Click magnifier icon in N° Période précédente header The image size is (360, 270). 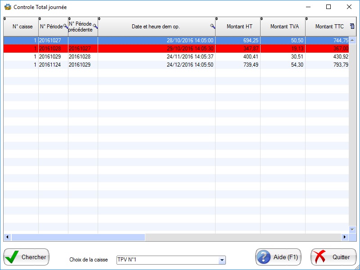tap(95, 27)
